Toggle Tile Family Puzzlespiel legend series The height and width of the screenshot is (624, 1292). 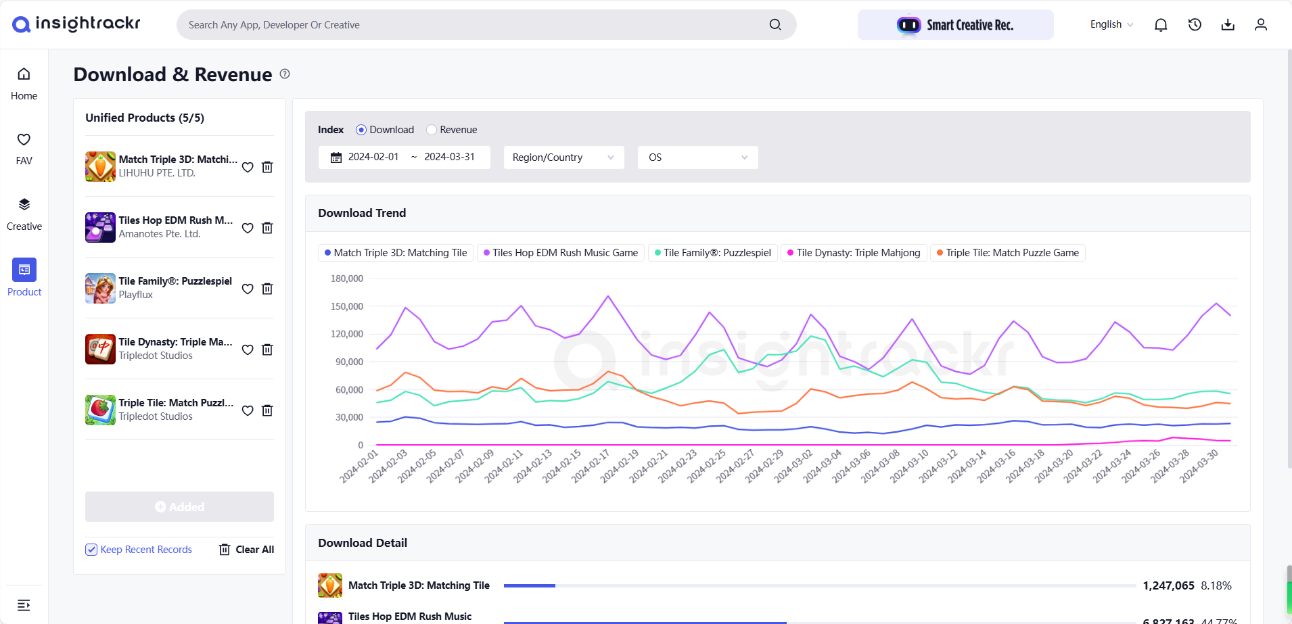(713, 253)
